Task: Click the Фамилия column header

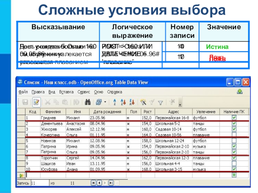Action: [53, 112]
